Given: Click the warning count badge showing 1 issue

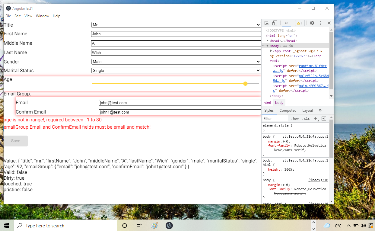Looking at the screenshot, I should pyautogui.click(x=300, y=23).
